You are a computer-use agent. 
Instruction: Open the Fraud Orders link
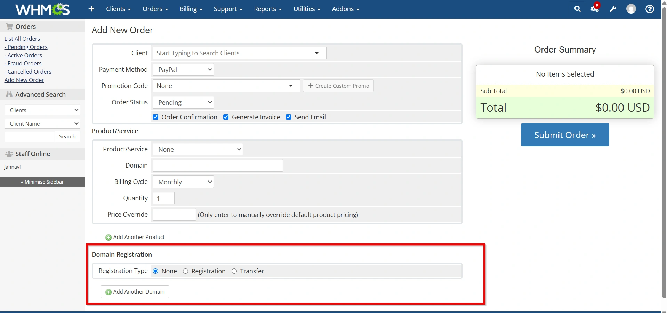click(23, 63)
